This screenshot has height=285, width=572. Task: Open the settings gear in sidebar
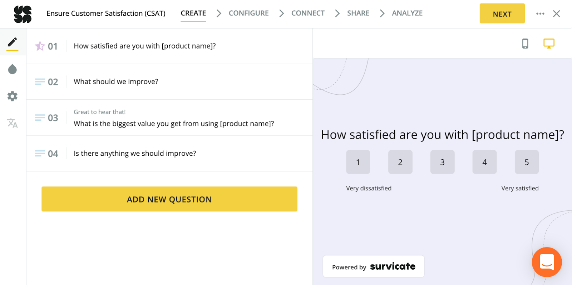tap(13, 96)
